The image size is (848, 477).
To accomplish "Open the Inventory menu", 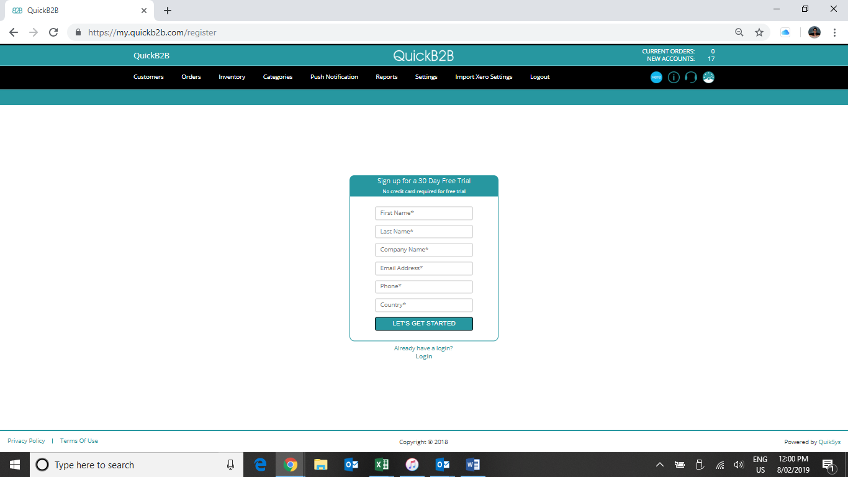I will 232,77.
